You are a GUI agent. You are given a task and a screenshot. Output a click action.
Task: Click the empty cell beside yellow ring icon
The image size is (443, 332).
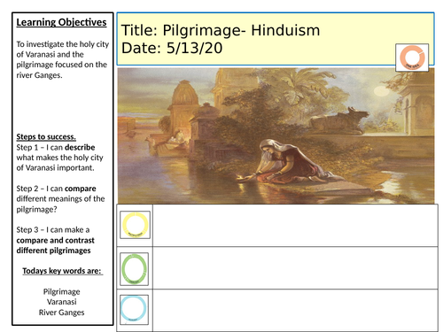tap(295, 226)
